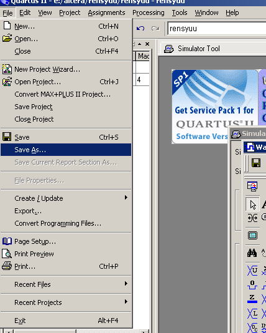The height and width of the screenshot is (333, 266).
Task: Open the View menu
Action: click(45, 12)
